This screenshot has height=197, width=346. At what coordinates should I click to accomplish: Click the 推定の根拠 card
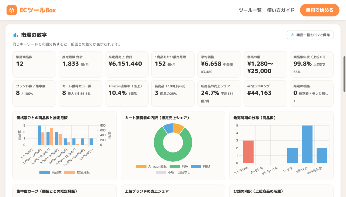312,93
